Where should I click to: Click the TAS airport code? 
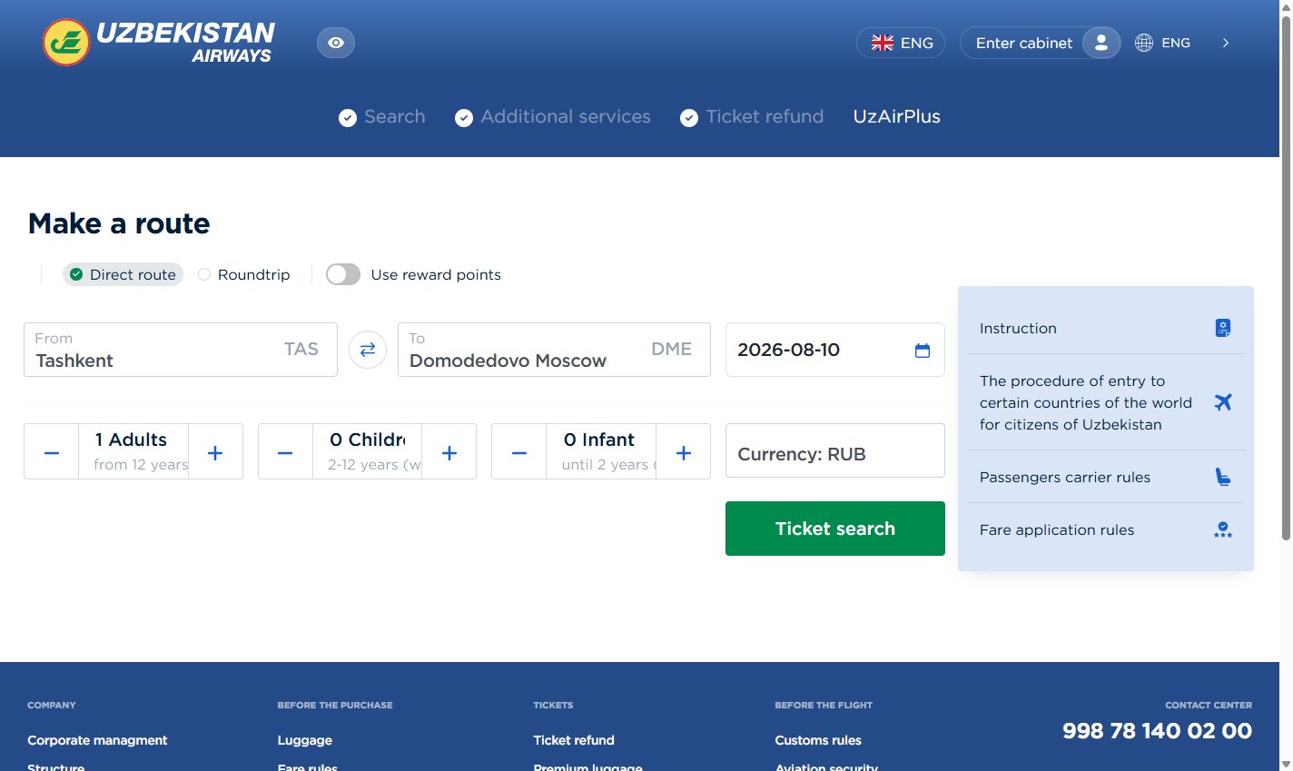(301, 350)
